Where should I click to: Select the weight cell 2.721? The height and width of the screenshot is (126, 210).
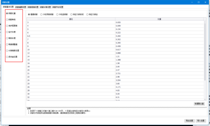tap(159, 73)
